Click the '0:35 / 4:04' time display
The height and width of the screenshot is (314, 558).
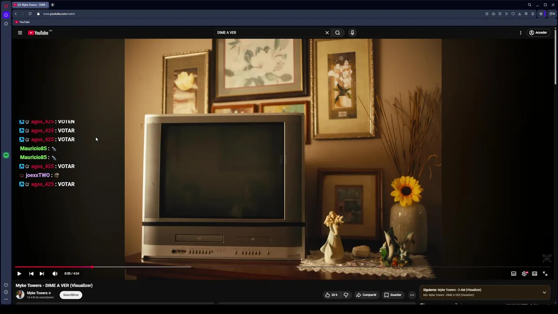click(72, 274)
